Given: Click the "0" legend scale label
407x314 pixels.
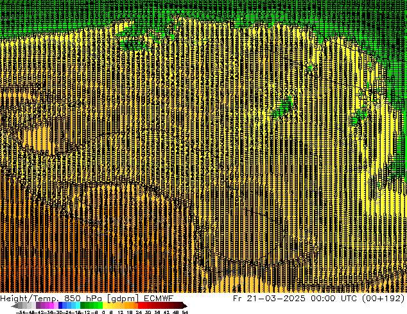Looking at the screenshot, I should (103, 313).
